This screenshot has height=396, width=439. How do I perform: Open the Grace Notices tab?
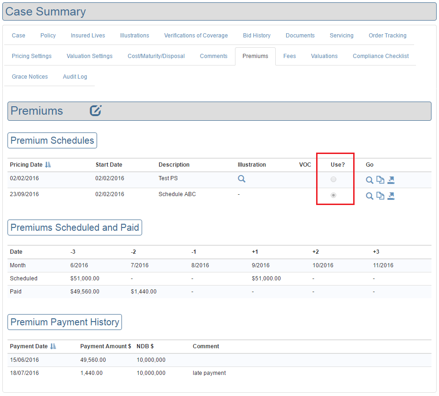pos(30,77)
